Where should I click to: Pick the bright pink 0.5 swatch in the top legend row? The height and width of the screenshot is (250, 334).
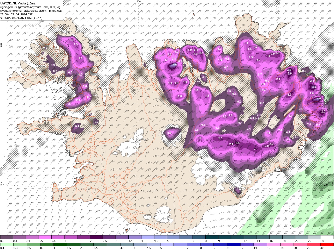click(x=45, y=237)
